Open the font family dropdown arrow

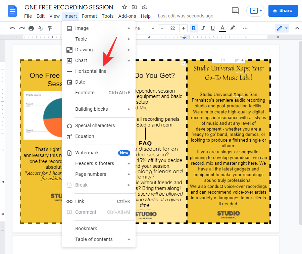(153, 28)
